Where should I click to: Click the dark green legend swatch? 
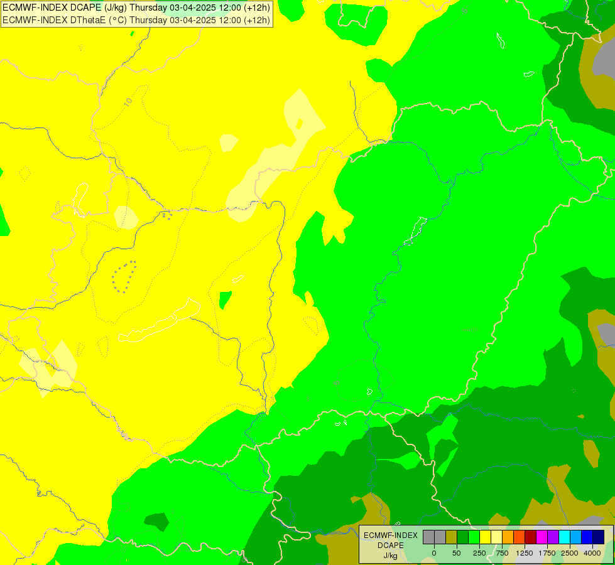(463, 537)
